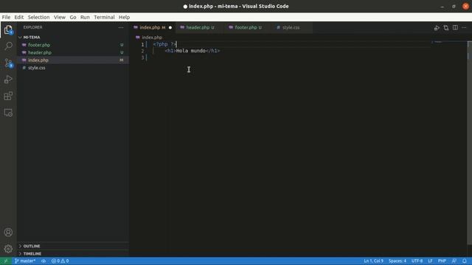Open the notifications bell
472x265 pixels.
465,261
